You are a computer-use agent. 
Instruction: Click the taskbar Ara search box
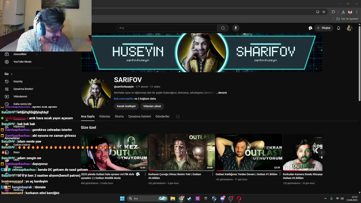[148, 198]
